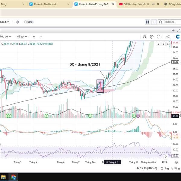The height and width of the screenshot is (181, 181).
Task: Click the blue C logo icon
Action: pyautogui.click(x=178, y=37)
